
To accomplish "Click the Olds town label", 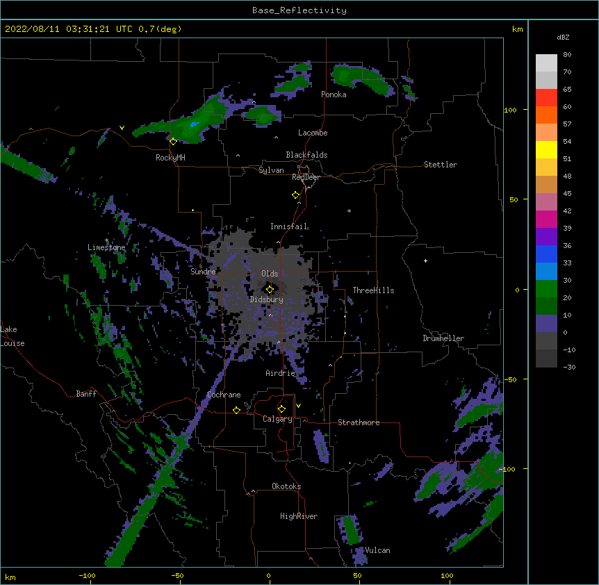I will (x=270, y=274).
